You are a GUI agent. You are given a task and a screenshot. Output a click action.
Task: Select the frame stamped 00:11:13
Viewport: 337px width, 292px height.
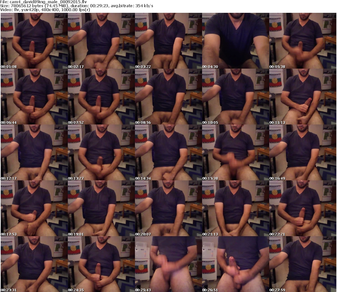click(x=303, y=97)
